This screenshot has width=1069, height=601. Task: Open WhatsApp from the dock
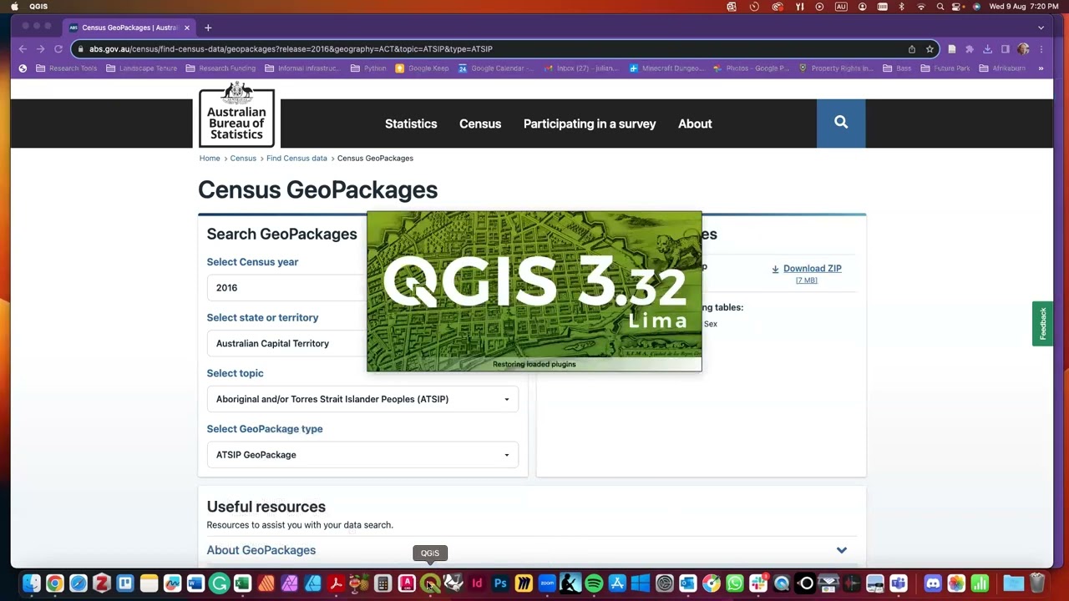[x=735, y=583]
